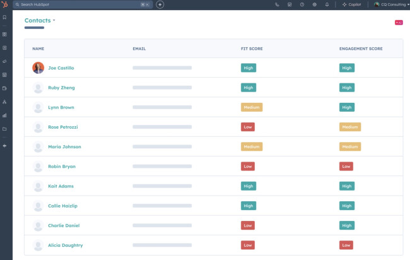Screen dimensions: 410x260
Task: Open the CQ Consulting account menu
Action: pos(391,4)
